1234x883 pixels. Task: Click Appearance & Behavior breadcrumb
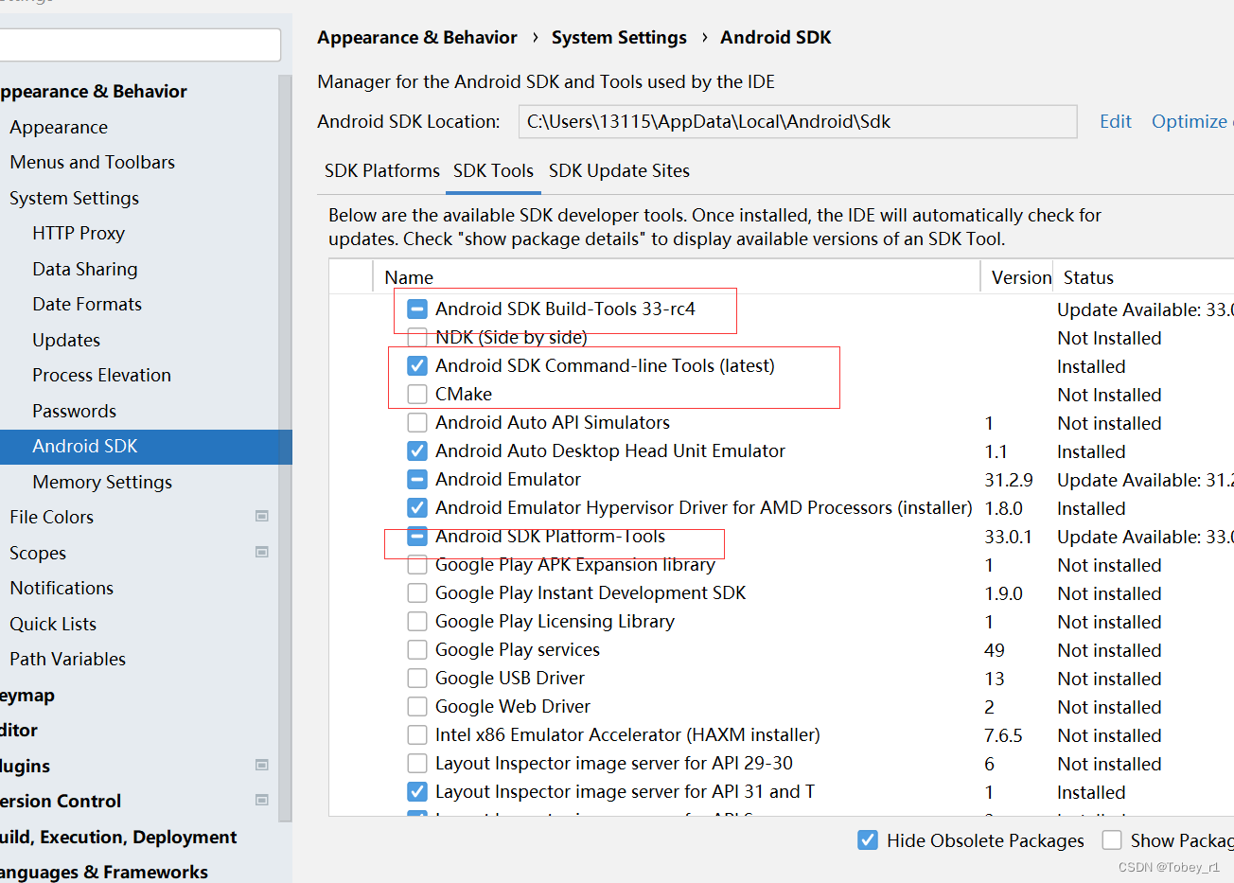[416, 37]
